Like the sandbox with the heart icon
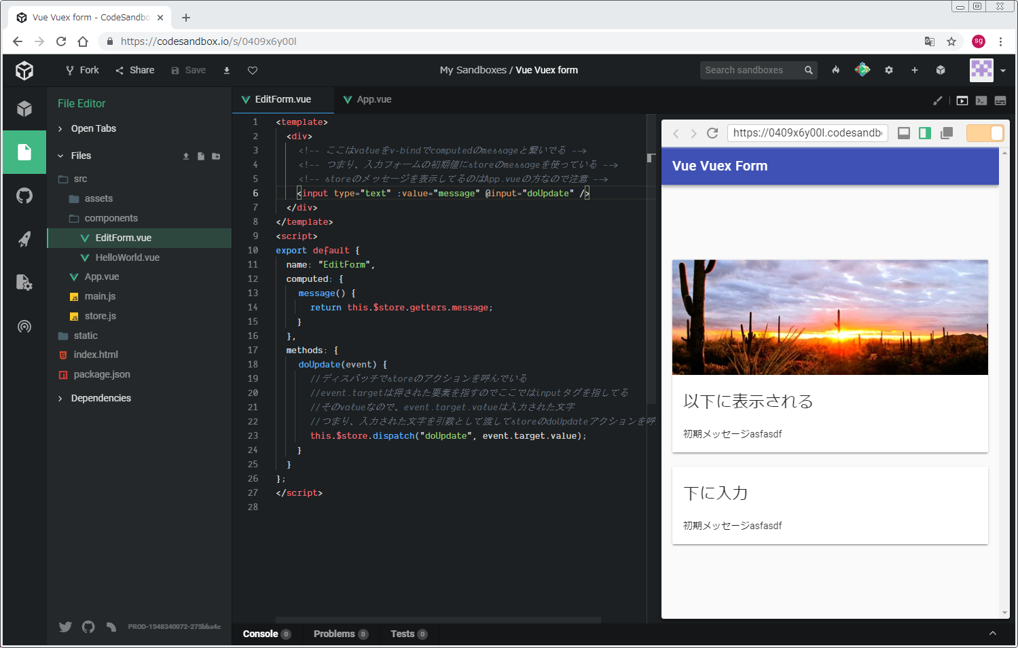Viewport: 1018px width, 648px height. pos(253,71)
